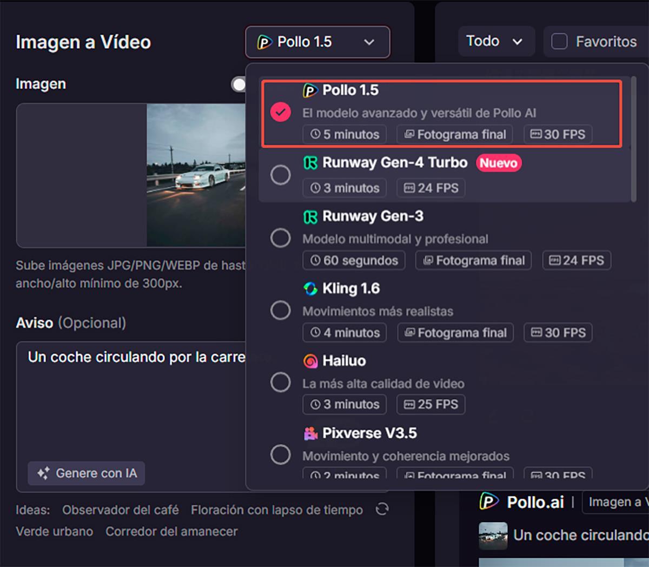
Task: Click the Runway Gen-4 Turbo logo icon
Action: 310,163
